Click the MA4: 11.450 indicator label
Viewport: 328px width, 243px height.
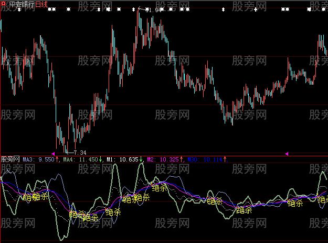(x=80, y=158)
